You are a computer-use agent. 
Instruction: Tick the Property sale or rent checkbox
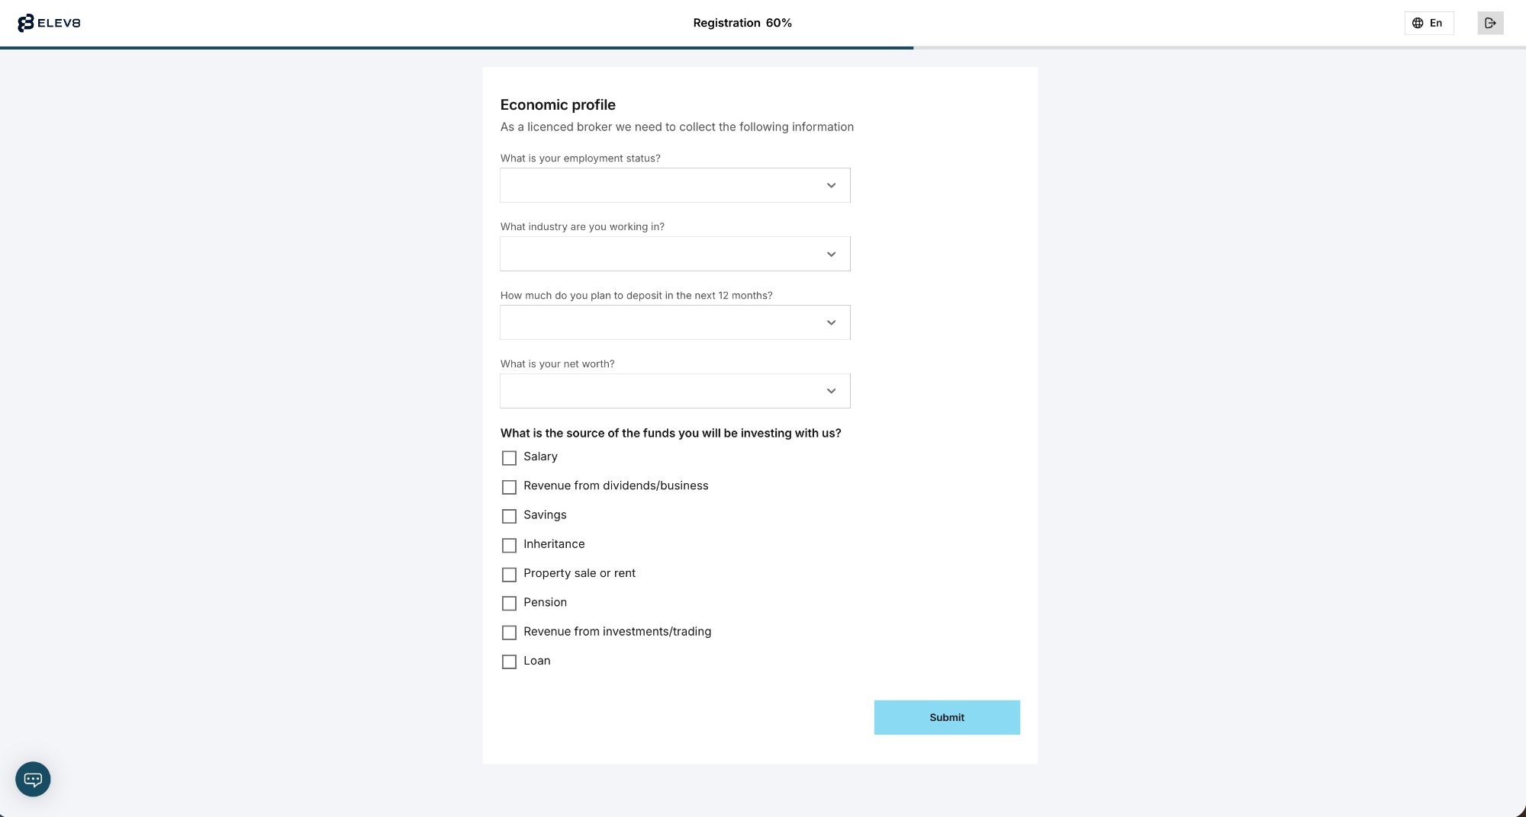click(x=509, y=574)
